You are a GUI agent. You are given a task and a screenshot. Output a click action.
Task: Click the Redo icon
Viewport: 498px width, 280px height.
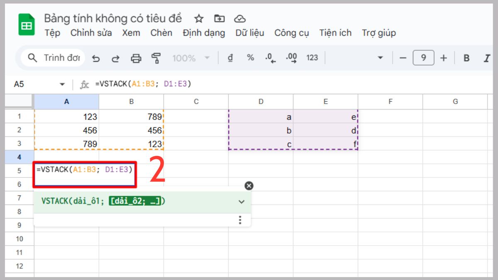(116, 58)
